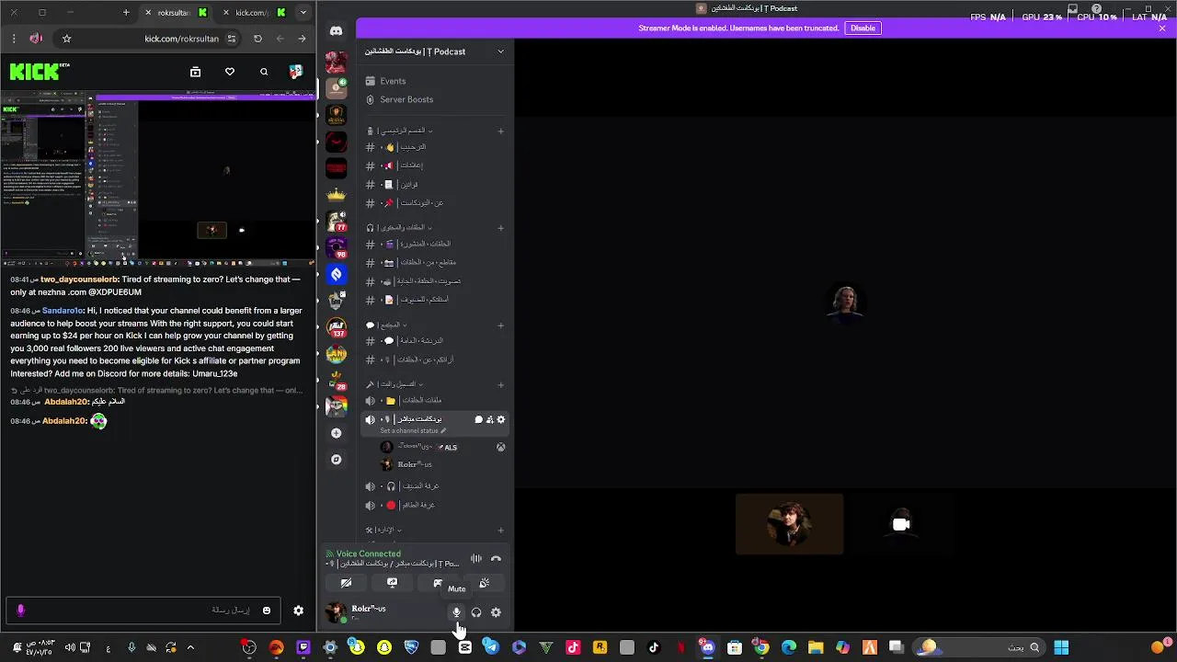The image size is (1177, 662).
Task: Add a server with plus icon
Action: (x=336, y=433)
